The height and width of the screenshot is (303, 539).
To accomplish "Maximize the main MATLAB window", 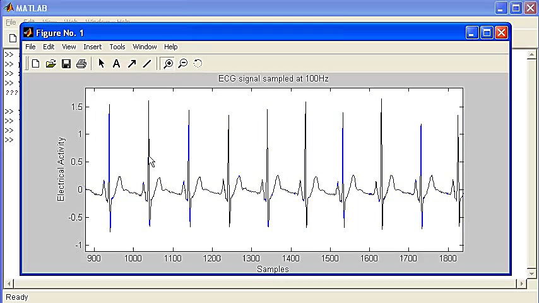I will click(x=516, y=8).
